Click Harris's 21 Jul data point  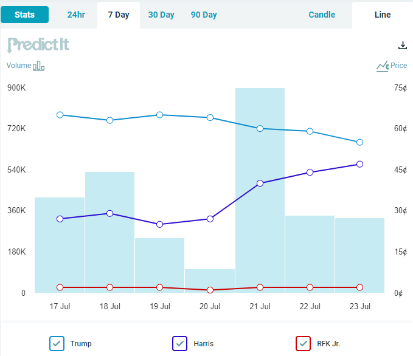pos(260,183)
